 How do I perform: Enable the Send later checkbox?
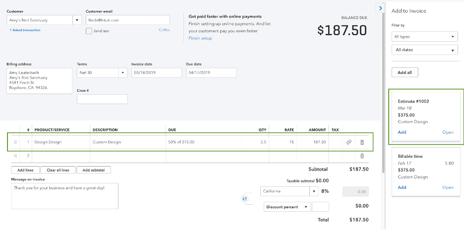pyautogui.click(x=89, y=31)
